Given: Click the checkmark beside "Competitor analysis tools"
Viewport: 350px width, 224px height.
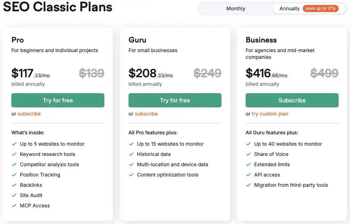Looking at the screenshot, I should [x=14, y=164].
